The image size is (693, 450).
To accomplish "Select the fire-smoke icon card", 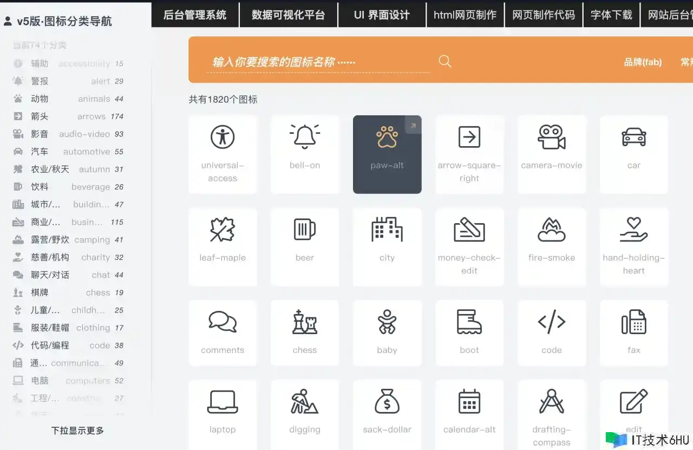I will pyautogui.click(x=552, y=247).
